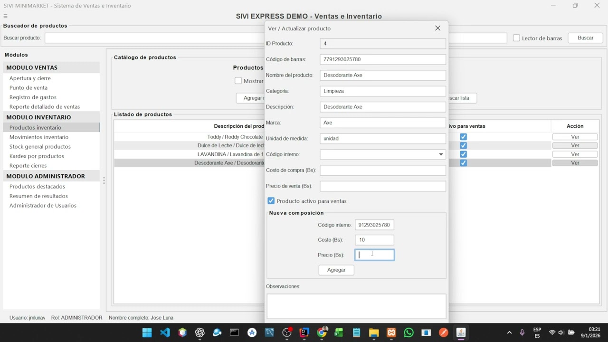
Task: Open Resumen de resultados
Action: tap(38, 196)
